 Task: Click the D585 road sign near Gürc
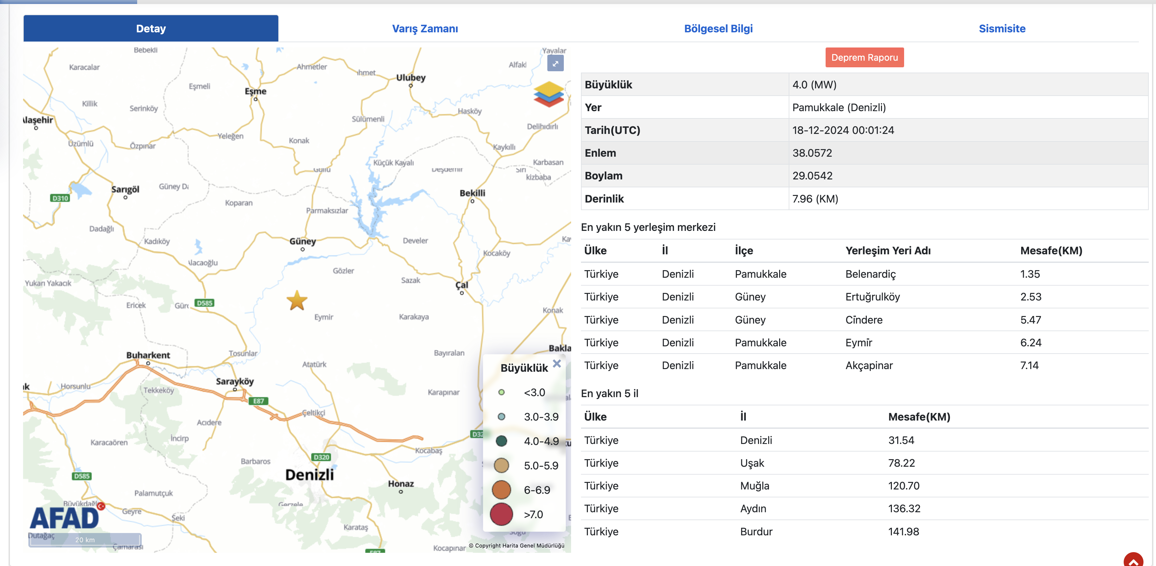pos(204,303)
